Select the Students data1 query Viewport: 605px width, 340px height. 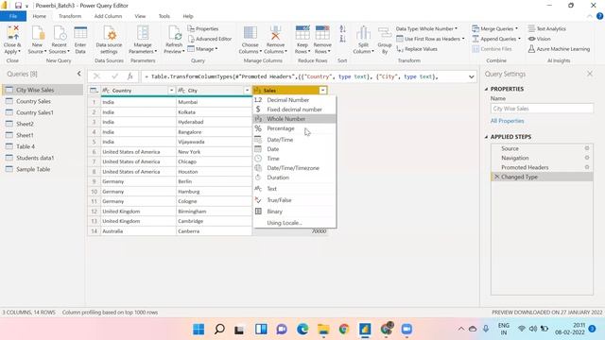(35, 158)
